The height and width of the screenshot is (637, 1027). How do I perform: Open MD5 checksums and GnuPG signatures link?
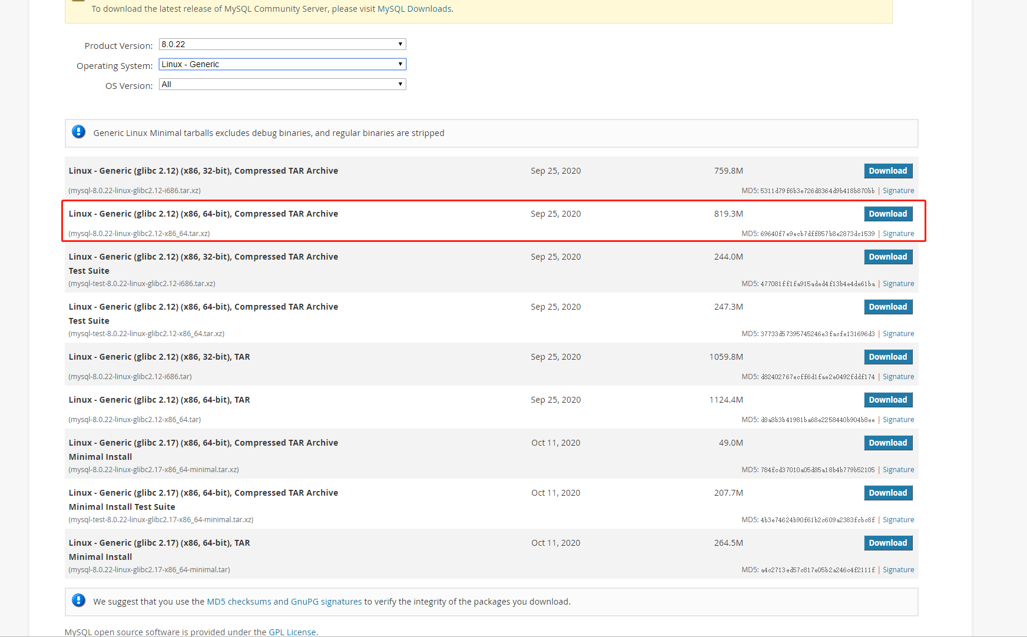pos(284,602)
